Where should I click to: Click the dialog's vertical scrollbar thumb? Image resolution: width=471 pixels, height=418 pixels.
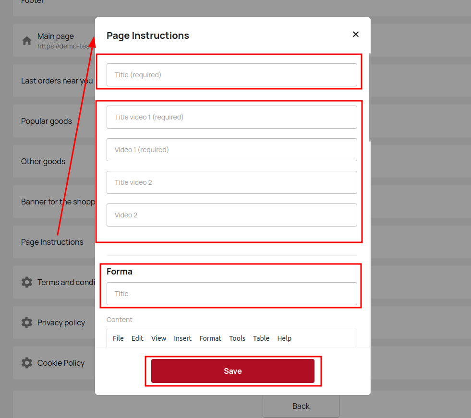tap(370, 97)
